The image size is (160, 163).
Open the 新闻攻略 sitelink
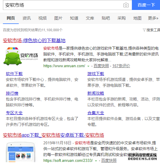coord(96,93)
